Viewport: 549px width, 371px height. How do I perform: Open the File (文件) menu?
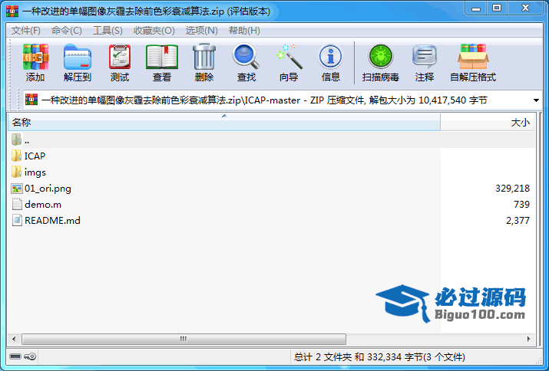(x=26, y=31)
